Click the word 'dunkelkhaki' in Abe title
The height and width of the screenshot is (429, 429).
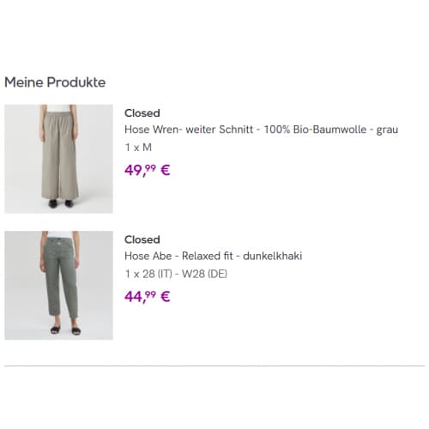(272, 256)
